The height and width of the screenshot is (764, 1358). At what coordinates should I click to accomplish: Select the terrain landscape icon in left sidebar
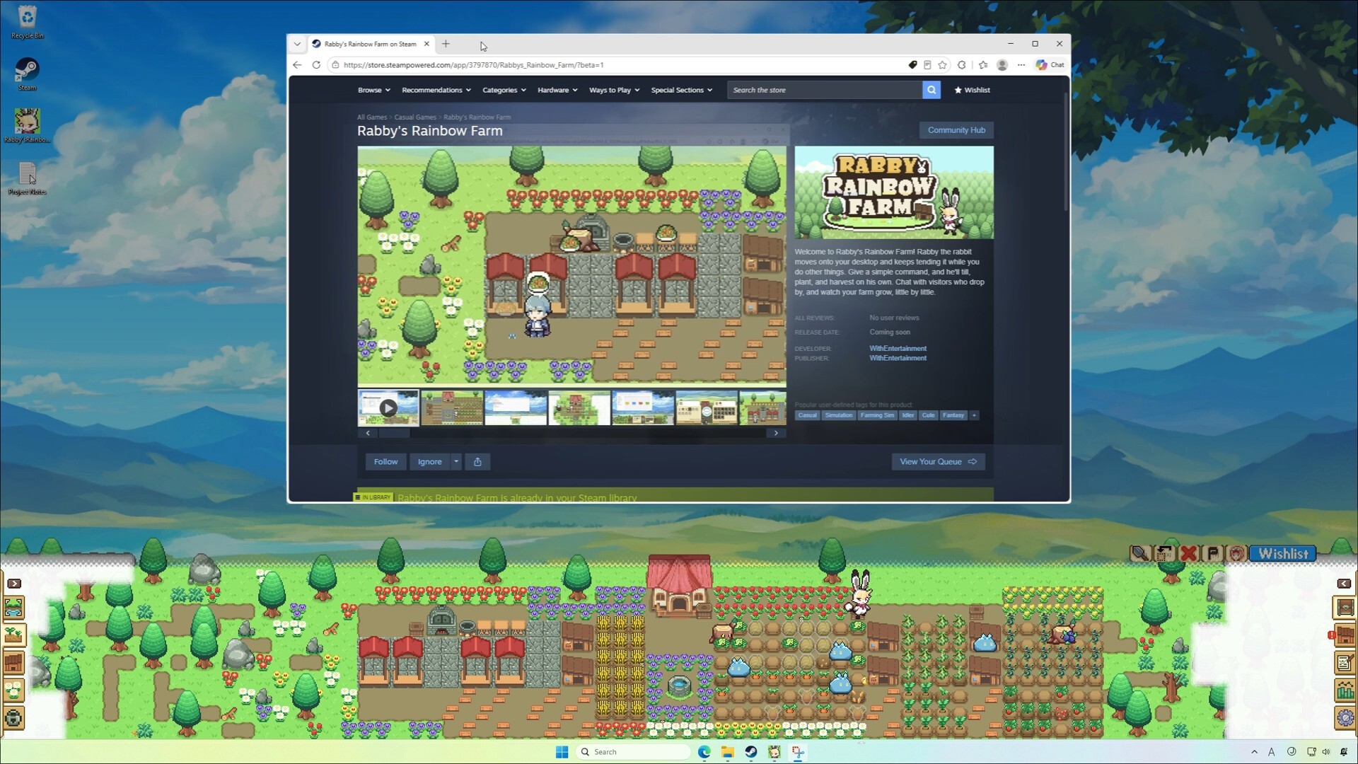tap(13, 607)
